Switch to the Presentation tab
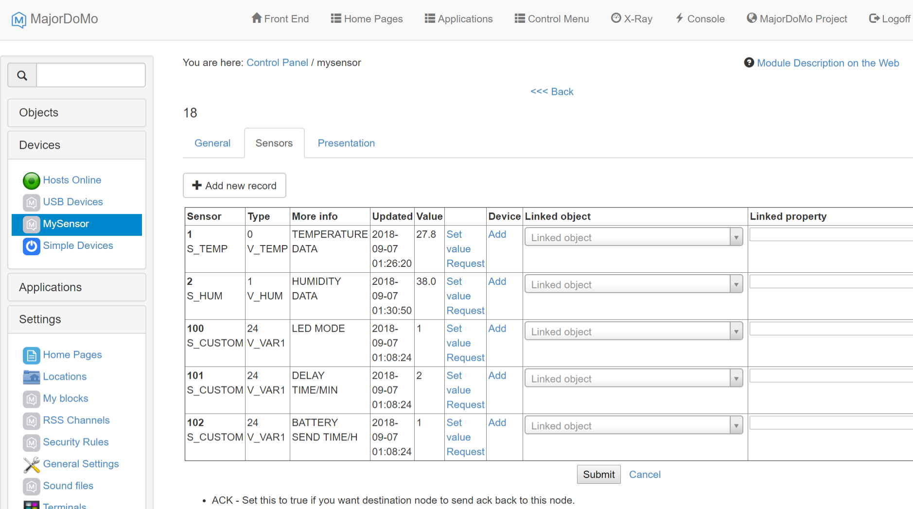Viewport: 913px width, 509px height. [x=346, y=143]
